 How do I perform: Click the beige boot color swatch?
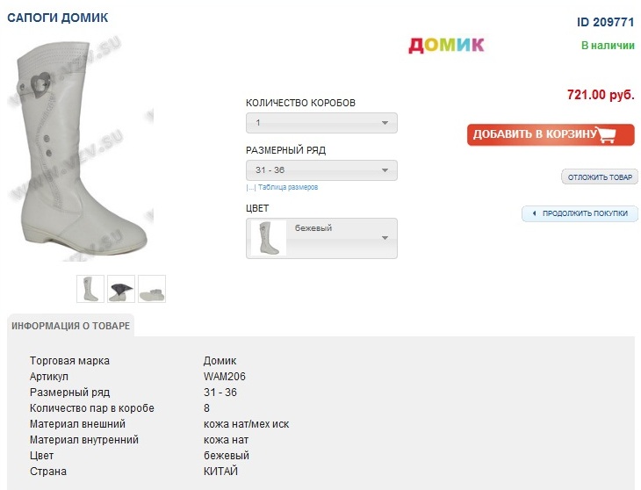(269, 238)
